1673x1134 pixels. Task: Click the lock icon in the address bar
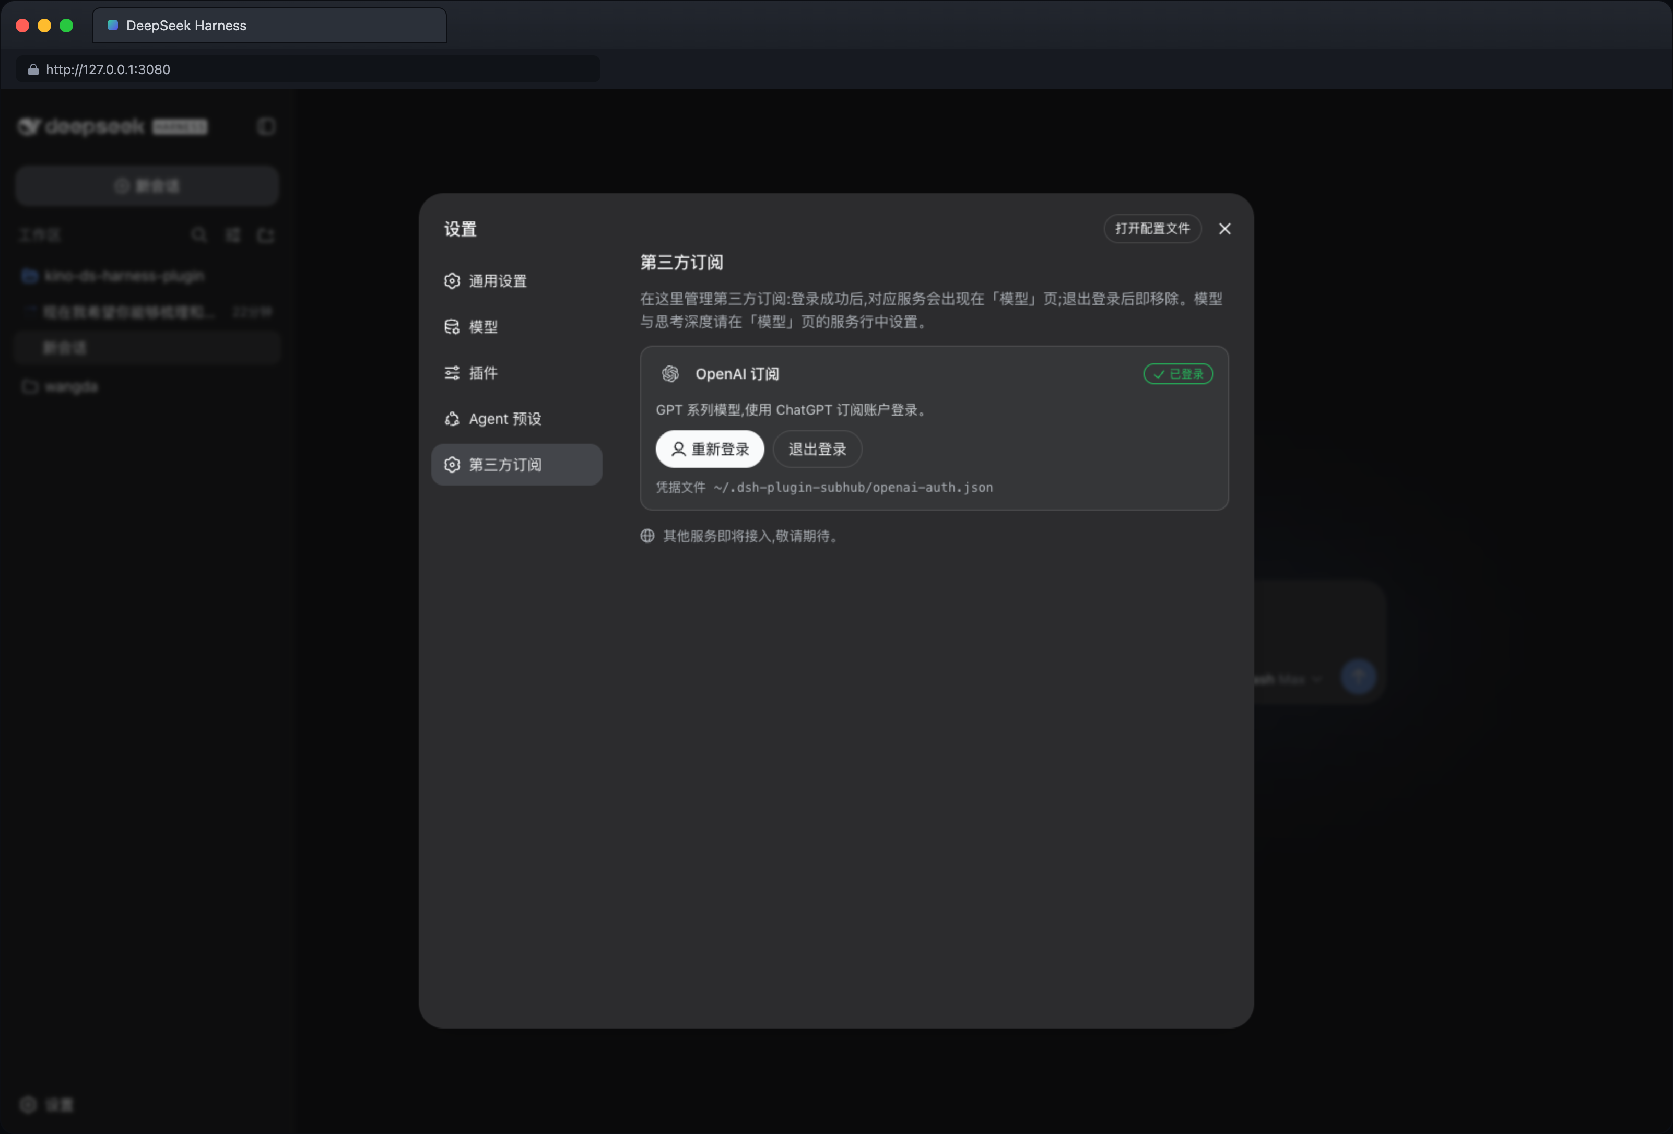click(33, 69)
